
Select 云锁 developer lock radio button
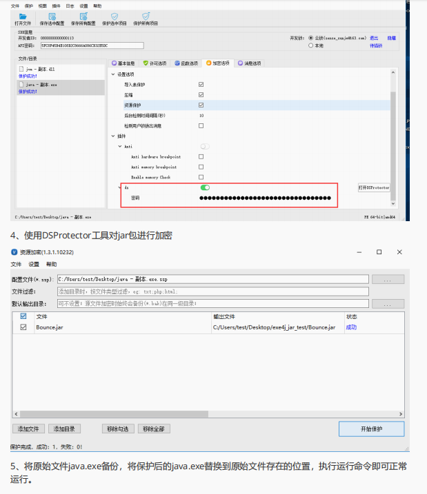point(310,38)
